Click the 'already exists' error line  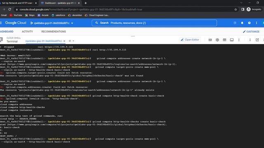[77, 90]
